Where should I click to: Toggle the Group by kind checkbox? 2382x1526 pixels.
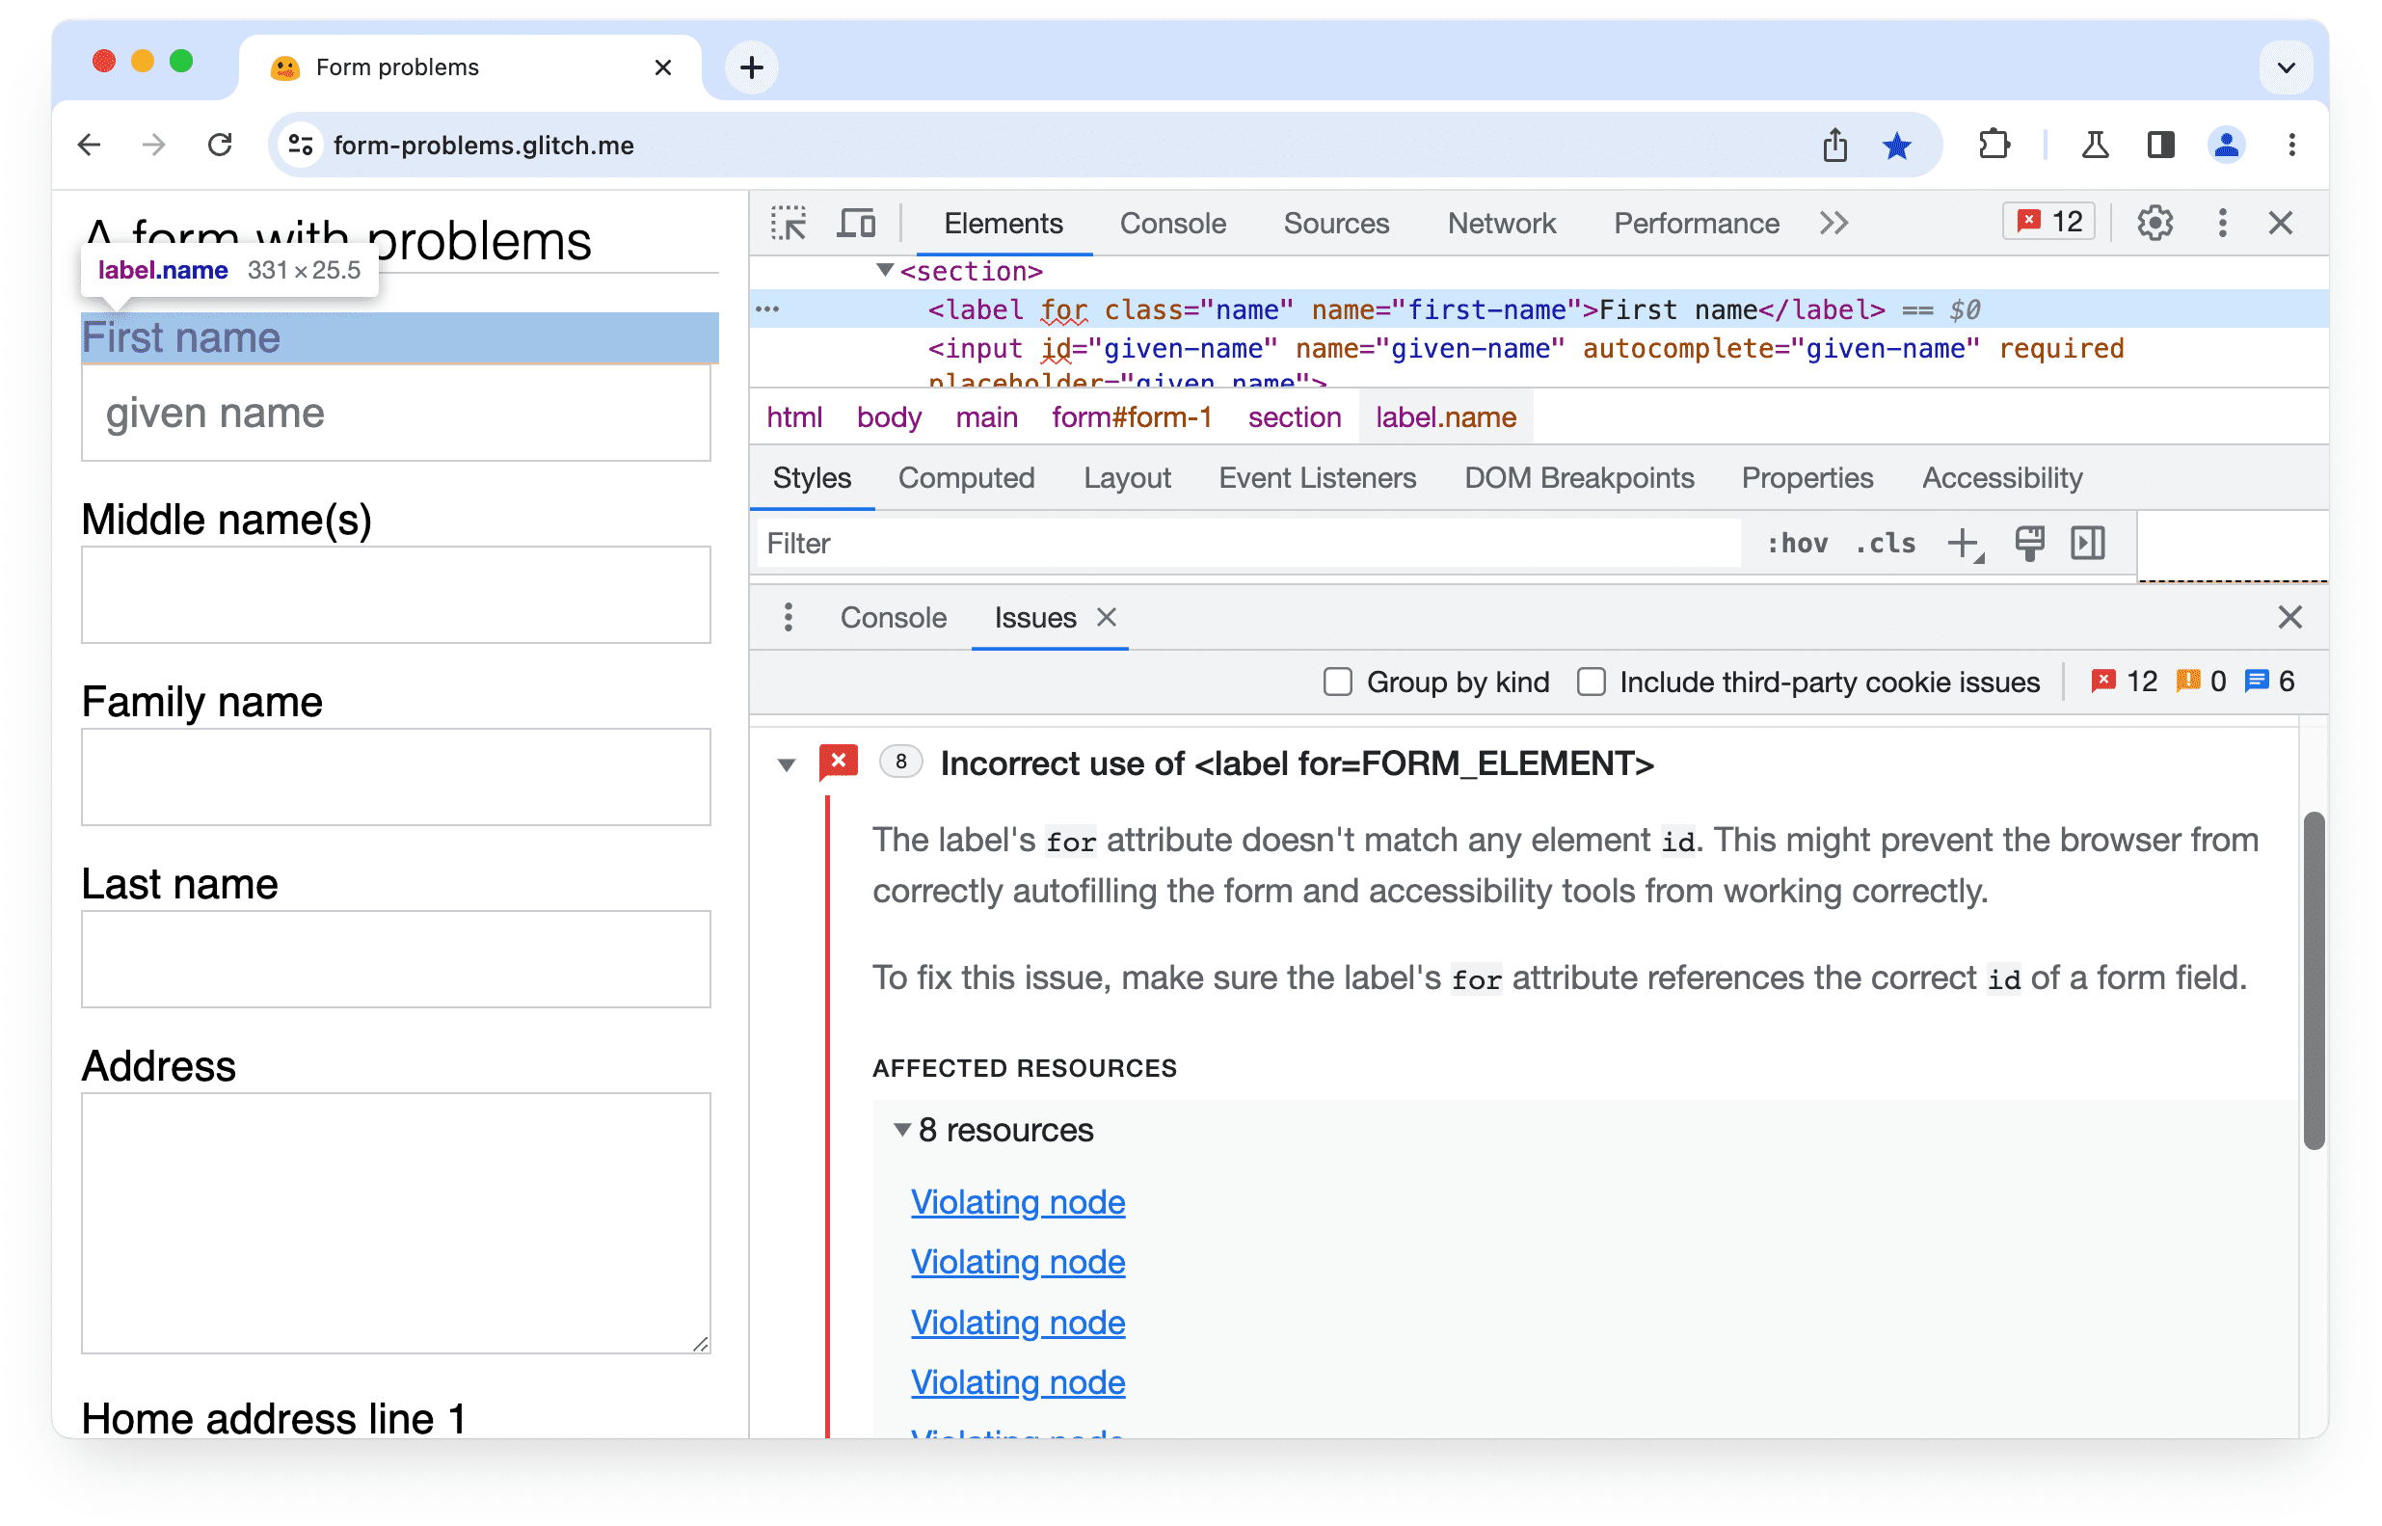(x=1337, y=679)
